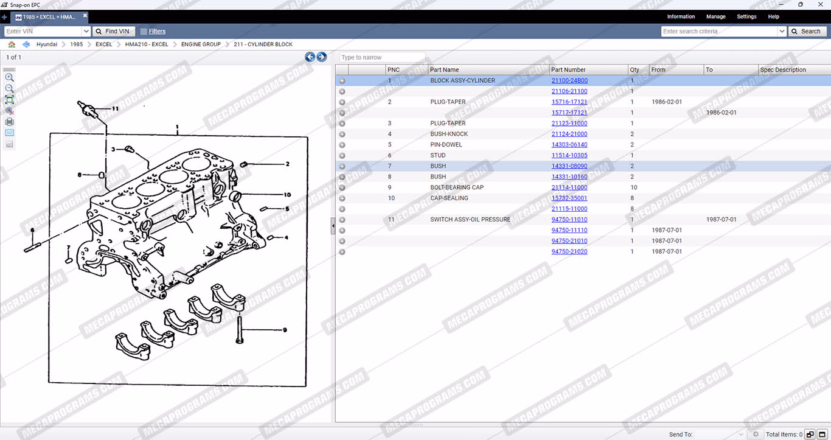The height and width of the screenshot is (440, 831).
Task: Fit the diagram to the window
Action: (x=9, y=100)
